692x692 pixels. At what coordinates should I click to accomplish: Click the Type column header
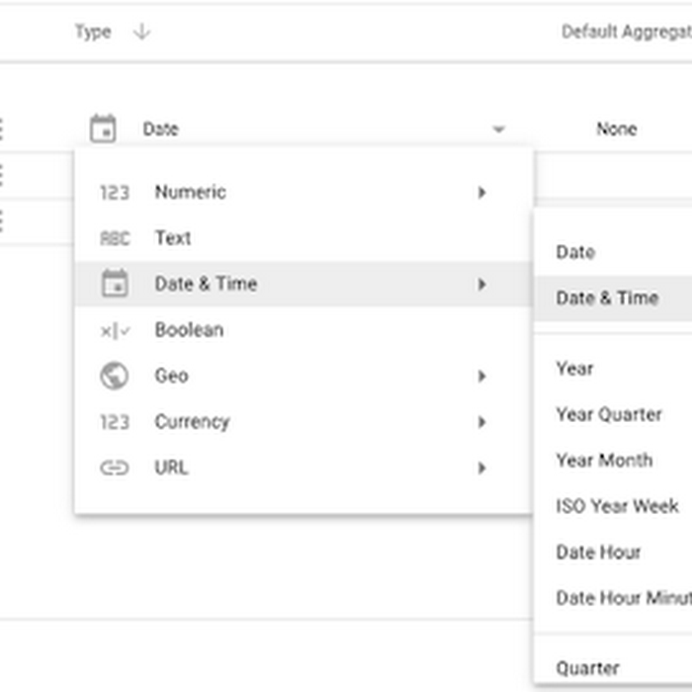(93, 32)
